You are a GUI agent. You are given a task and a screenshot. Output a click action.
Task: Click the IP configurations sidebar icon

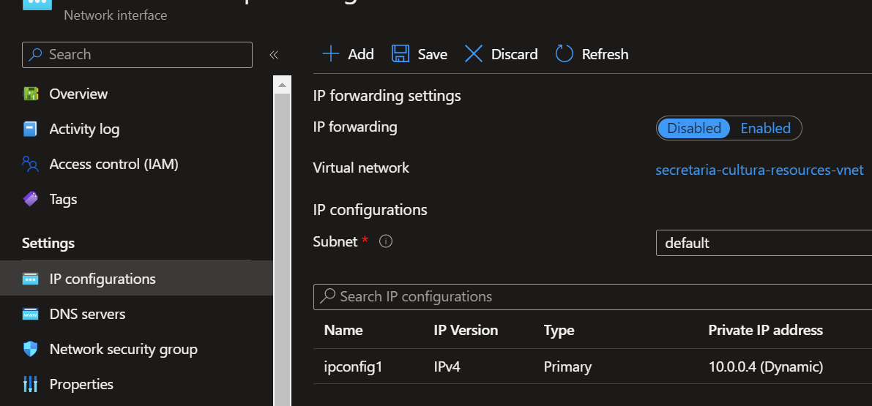coord(30,279)
